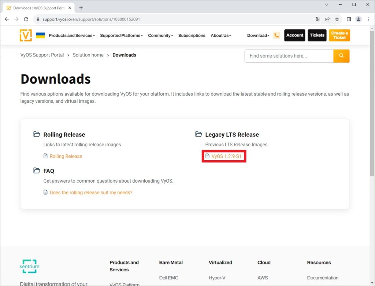Click the address bar lock icon

pyautogui.click(x=38, y=19)
